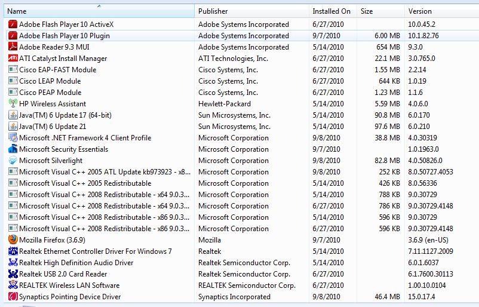Click the Java 6 Update 17 (64-bit) icon
479x307 pixels.
tap(13, 115)
